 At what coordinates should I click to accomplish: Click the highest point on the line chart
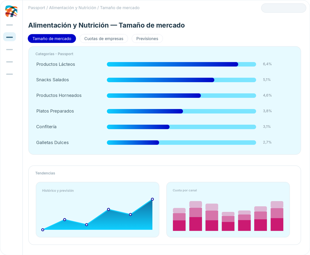152,199
